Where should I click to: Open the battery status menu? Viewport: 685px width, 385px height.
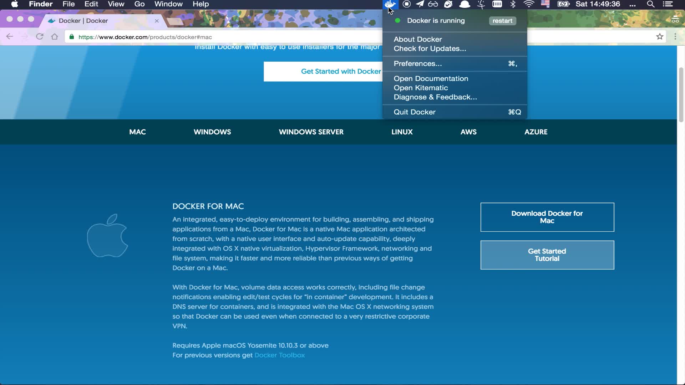[x=563, y=4]
